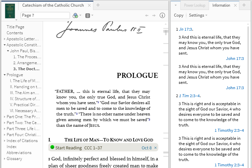The height and width of the screenshot is (168, 252).
Task: Click second John 17:3 reference link
Action: tap(235, 88)
